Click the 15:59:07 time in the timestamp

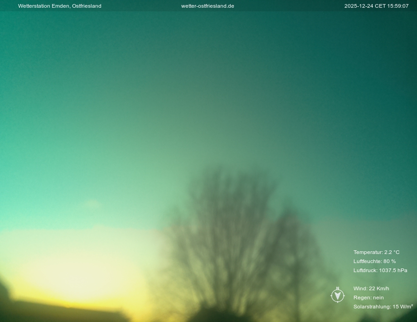(x=398, y=6)
